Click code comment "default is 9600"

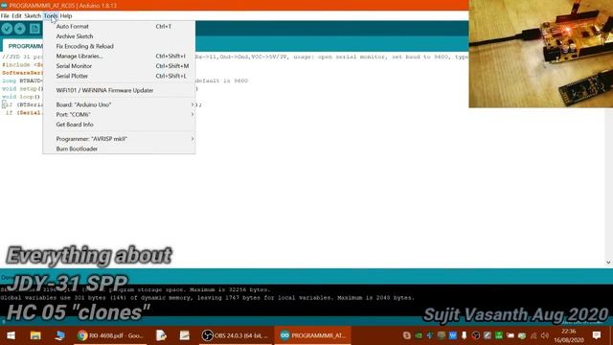coord(221,80)
